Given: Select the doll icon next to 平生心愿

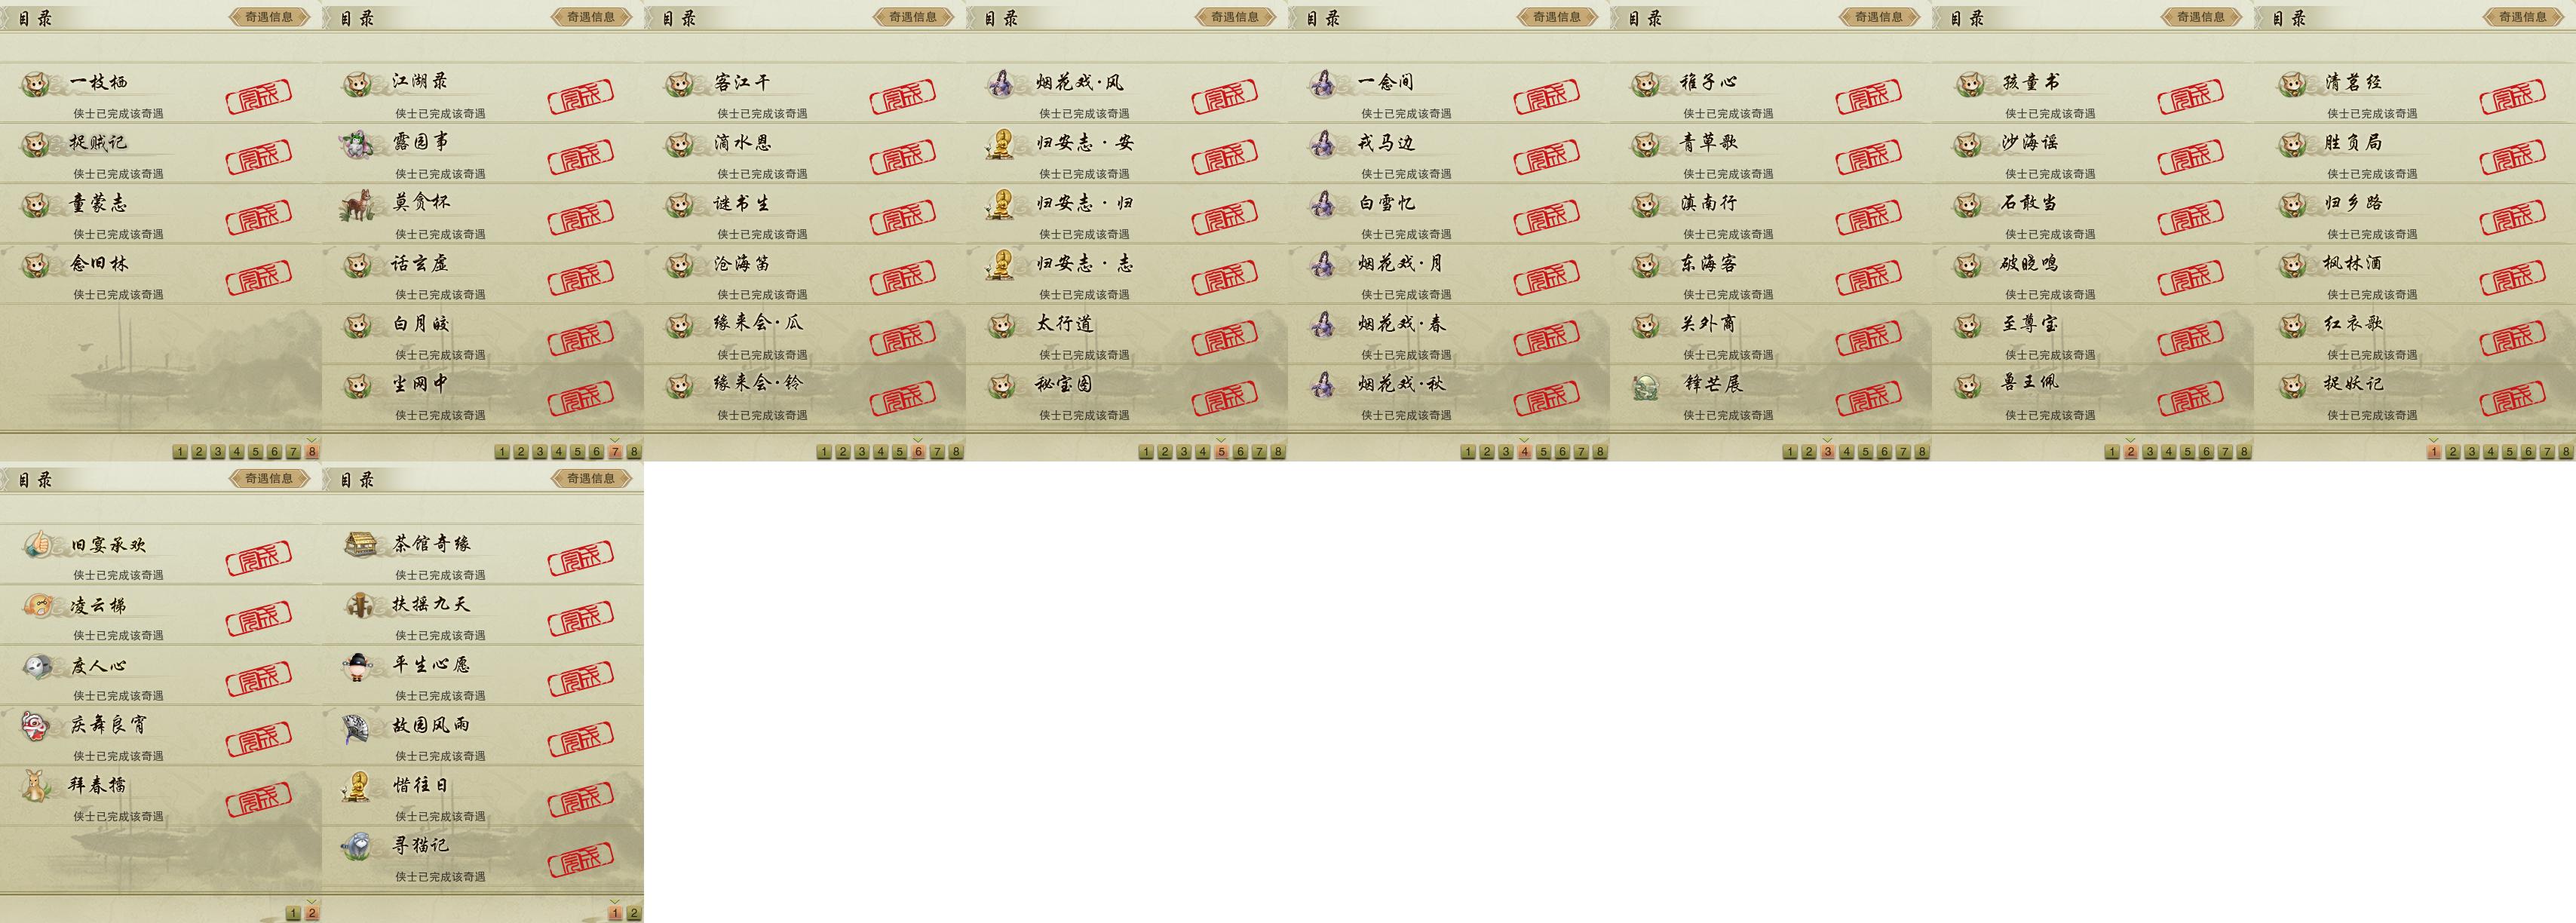Looking at the screenshot, I should (357, 666).
